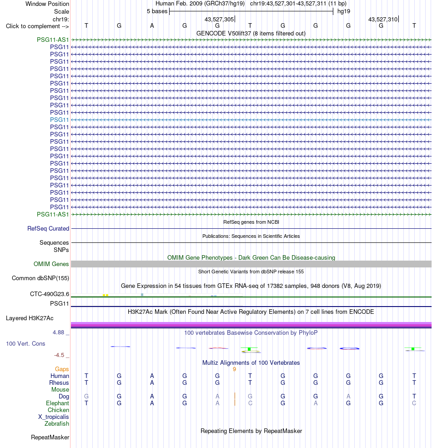This screenshot has width=432, height=448.
Task: Click the 'A' base in the complement sequence row
Action: pyautogui.click(x=152, y=26)
